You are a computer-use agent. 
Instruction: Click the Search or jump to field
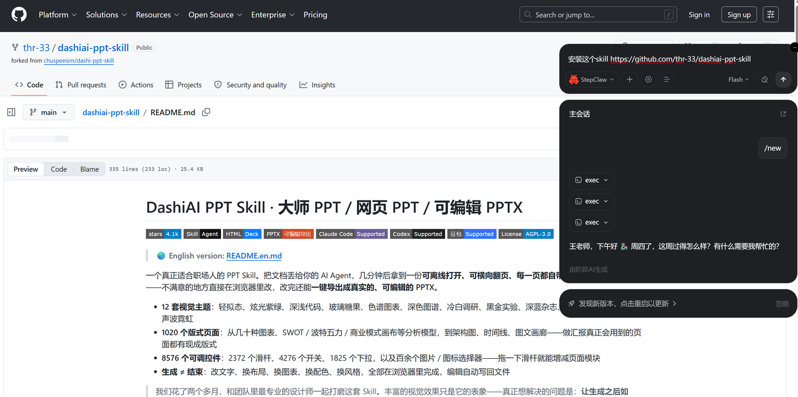click(x=599, y=15)
